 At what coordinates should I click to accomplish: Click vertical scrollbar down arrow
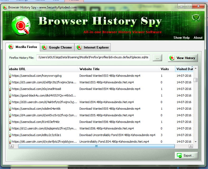pos(196,142)
